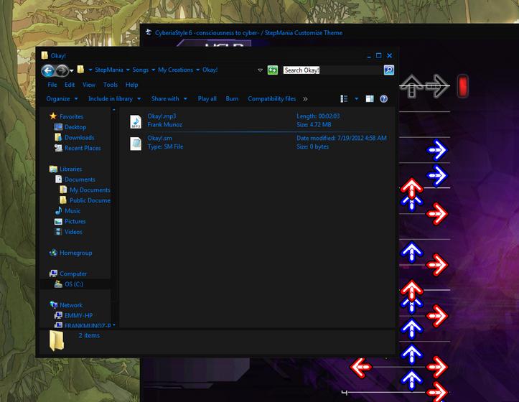
Task: Open the Help menu
Action: point(132,85)
